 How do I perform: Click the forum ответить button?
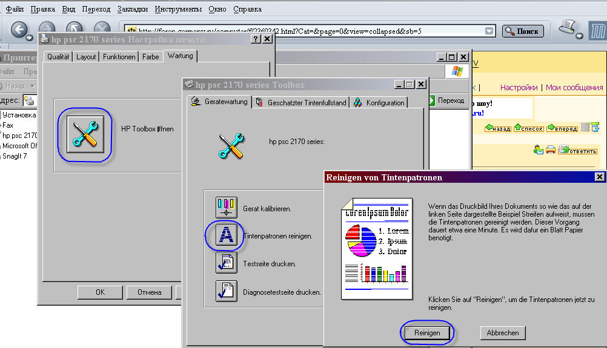click(577, 150)
